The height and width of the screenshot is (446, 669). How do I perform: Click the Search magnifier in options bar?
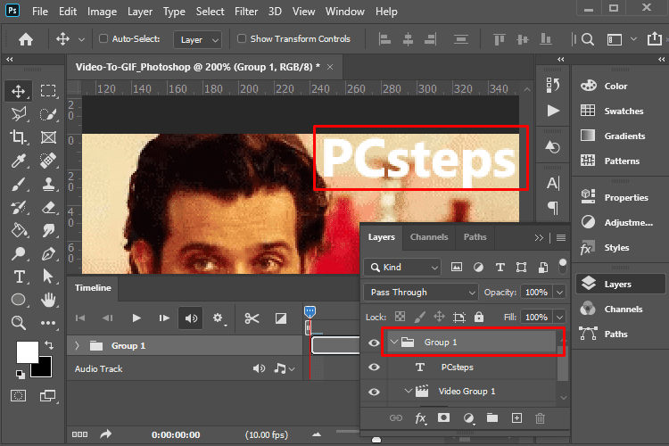point(588,39)
